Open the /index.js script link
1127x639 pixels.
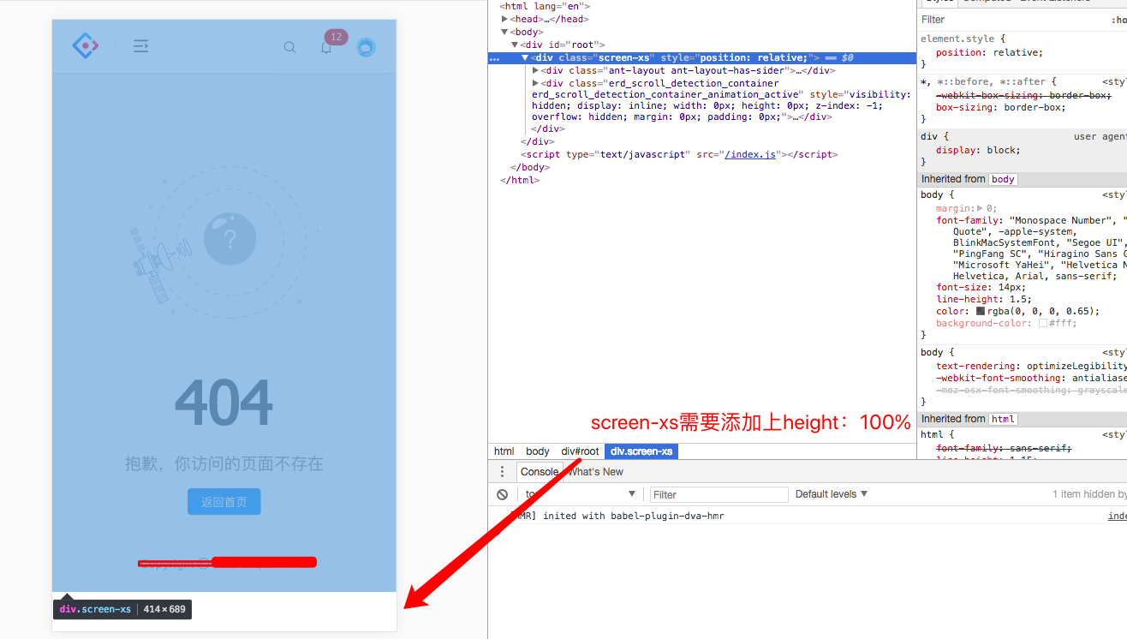[x=750, y=155]
